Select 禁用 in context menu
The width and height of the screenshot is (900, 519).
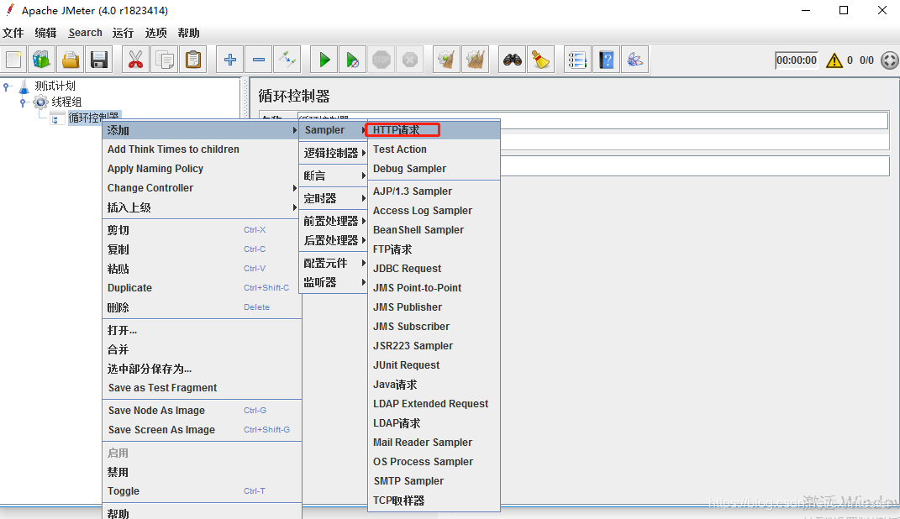[x=202, y=472]
